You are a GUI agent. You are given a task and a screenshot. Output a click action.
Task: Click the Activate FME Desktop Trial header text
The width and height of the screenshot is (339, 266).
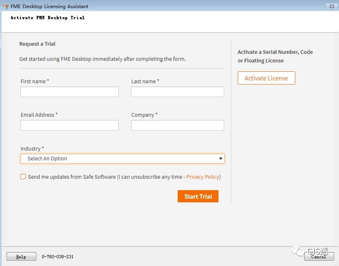[47, 18]
